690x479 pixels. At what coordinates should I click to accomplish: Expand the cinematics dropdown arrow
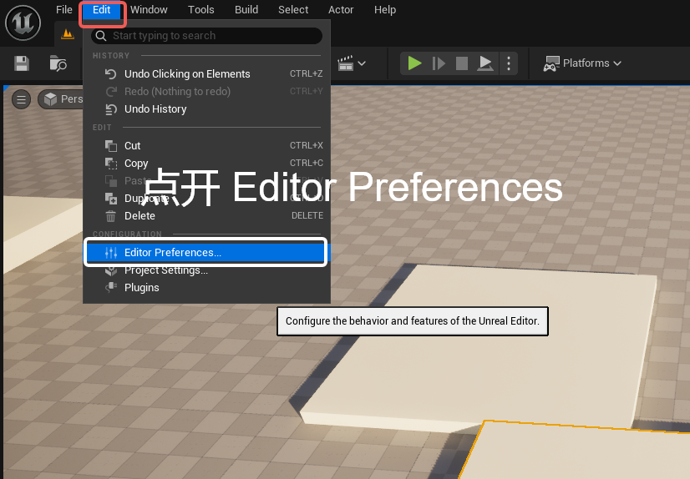click(362, 63)
